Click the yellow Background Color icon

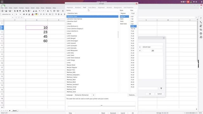(36, 14)
